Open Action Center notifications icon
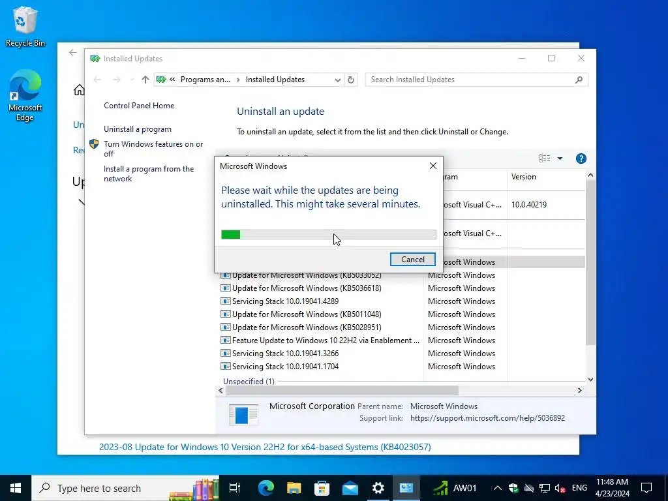Viewport: 668px width, 501px height. pos(646,488)
